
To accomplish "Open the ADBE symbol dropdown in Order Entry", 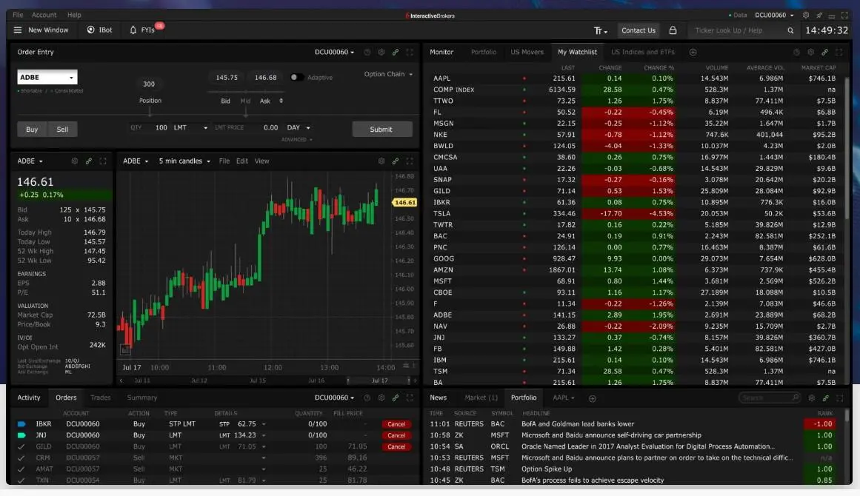I will 47,77.
